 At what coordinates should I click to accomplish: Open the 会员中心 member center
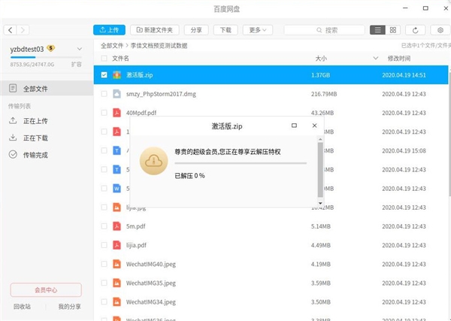pyautogui.click(x=45, y=290)
